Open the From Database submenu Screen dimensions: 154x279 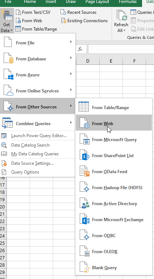pyautogui.click(x=38, y=58)
